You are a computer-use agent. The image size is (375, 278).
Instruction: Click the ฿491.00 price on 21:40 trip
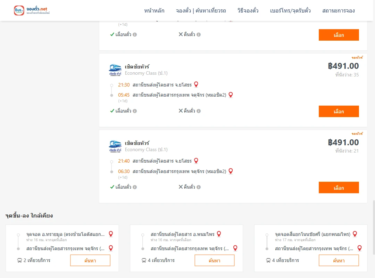point(343,142)
